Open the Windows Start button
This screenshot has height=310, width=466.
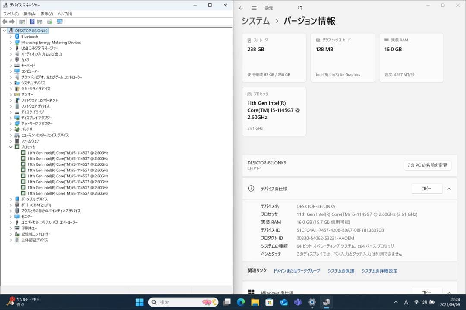(140, 302)
